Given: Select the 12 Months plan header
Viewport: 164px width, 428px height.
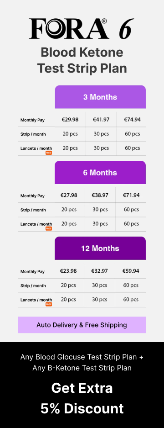Looking at the screenshot, I should point(100,248).
